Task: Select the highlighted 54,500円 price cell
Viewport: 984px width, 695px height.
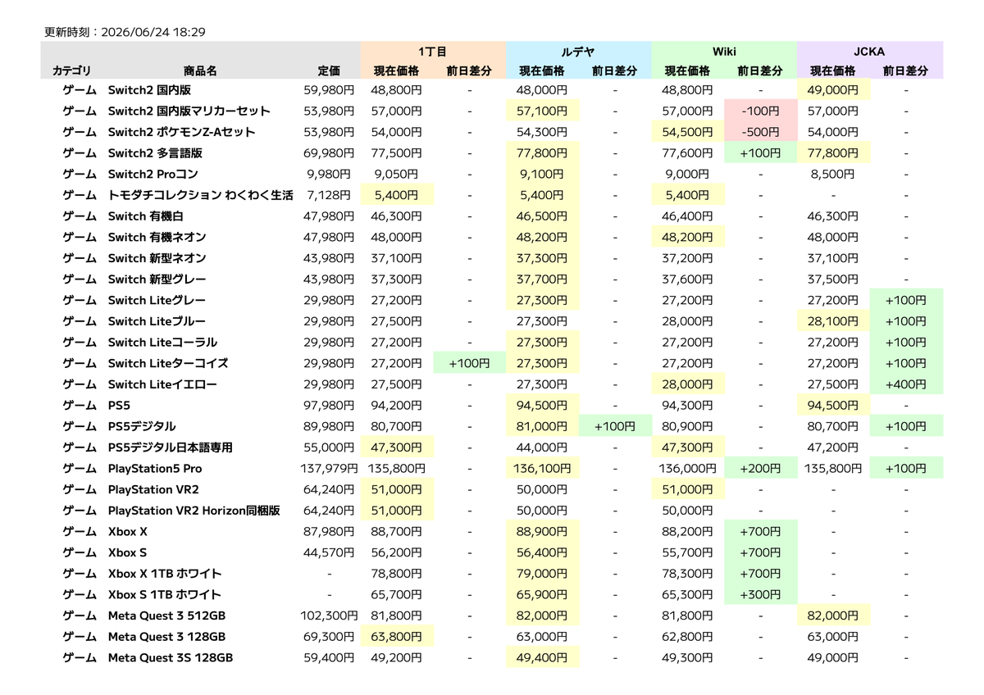Action: pos(688,132)
